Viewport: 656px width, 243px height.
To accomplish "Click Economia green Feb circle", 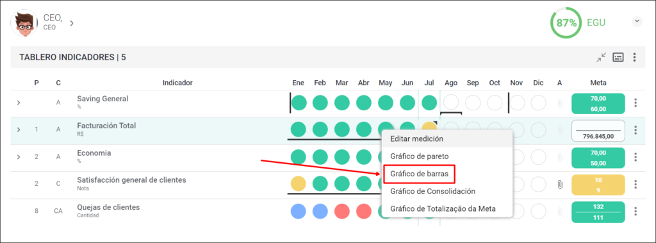I will [320, 156].
